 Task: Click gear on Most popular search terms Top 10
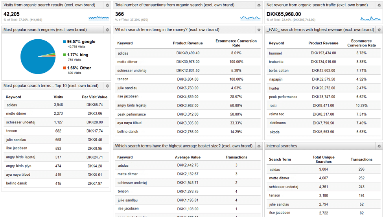tap(107, 86)
